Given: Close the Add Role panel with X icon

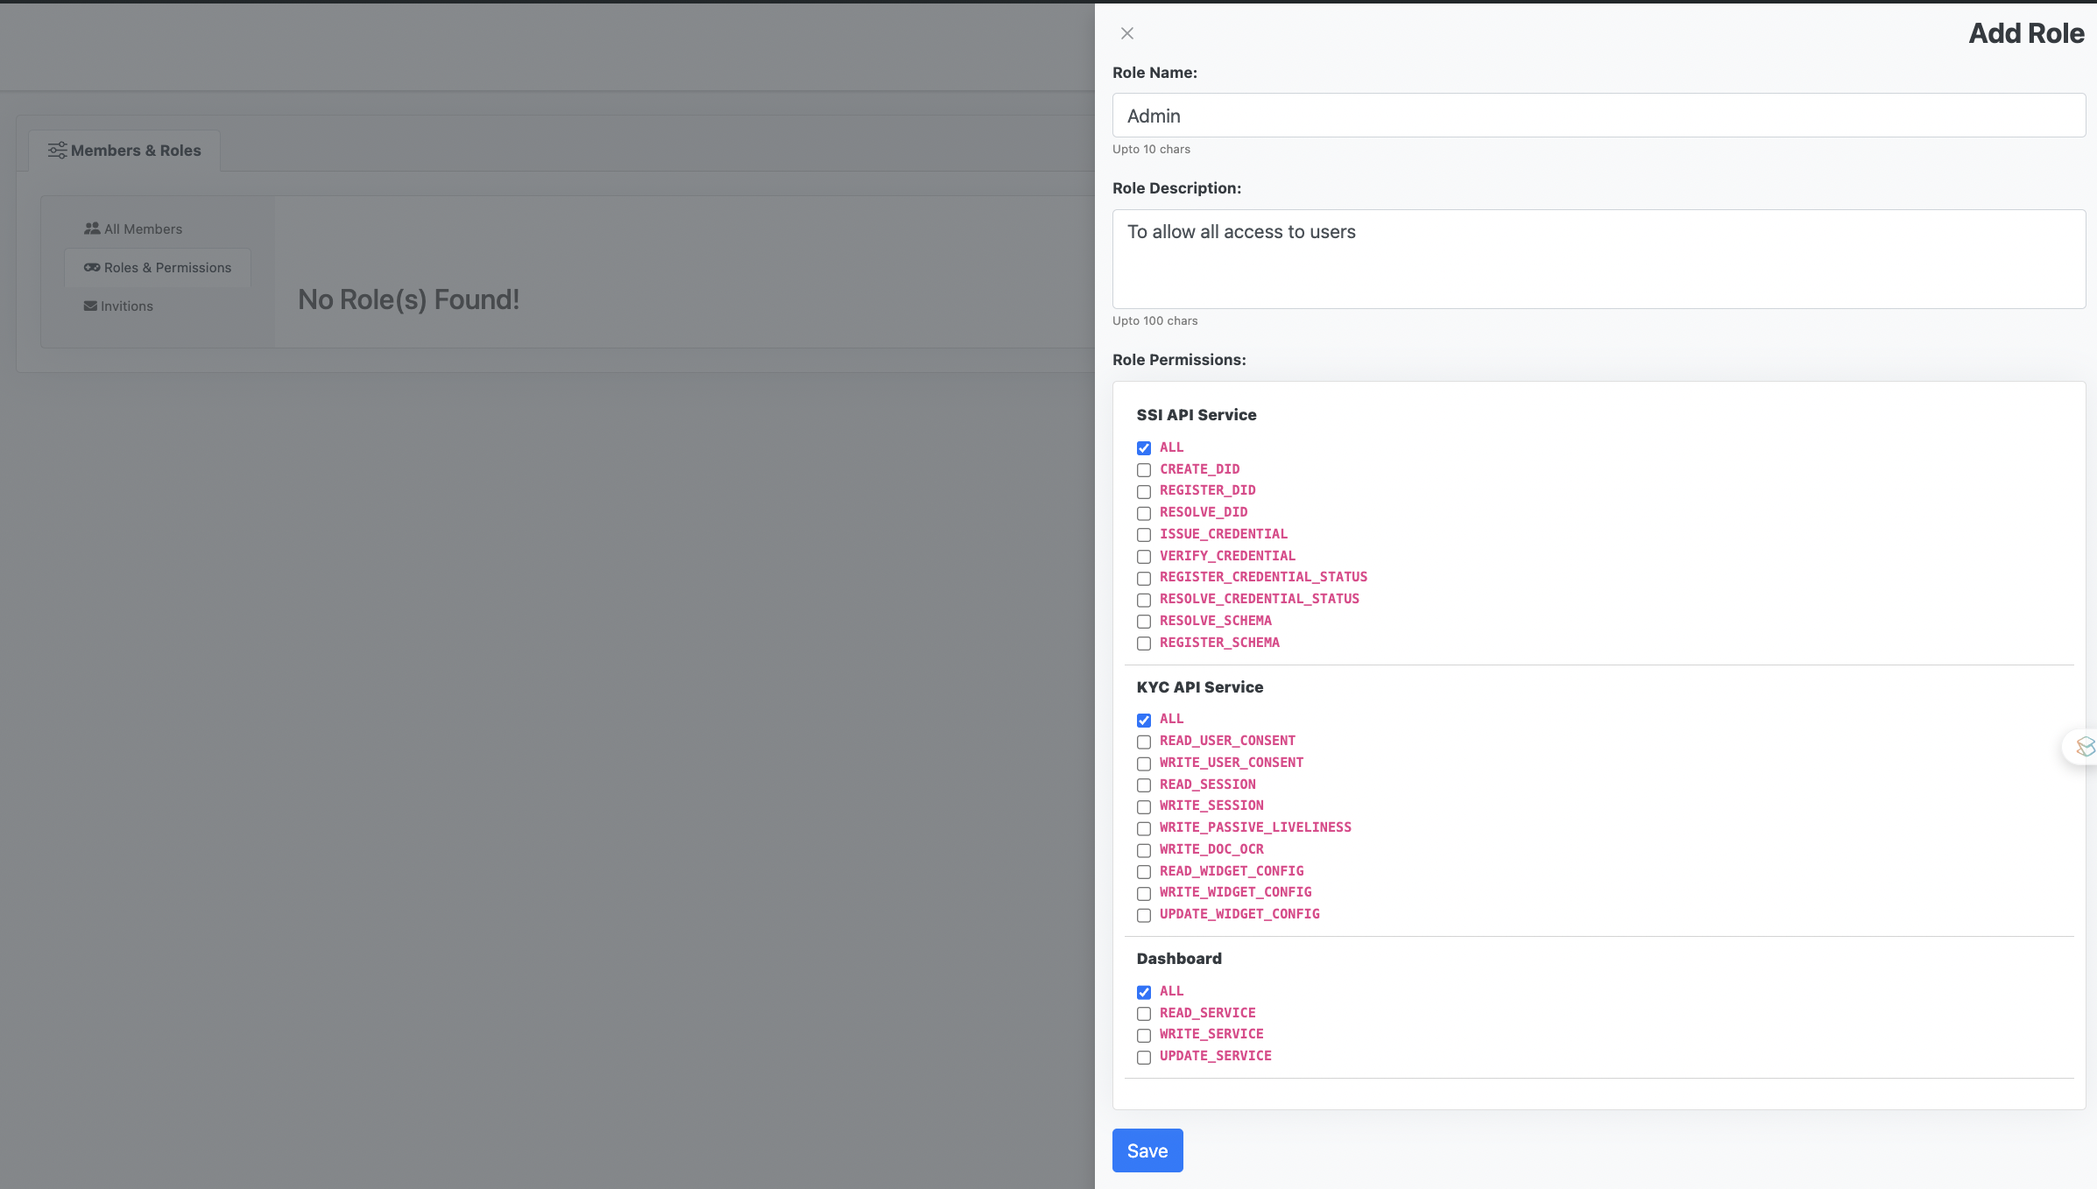Looking at the screenshot, I should click(1127, 33).
